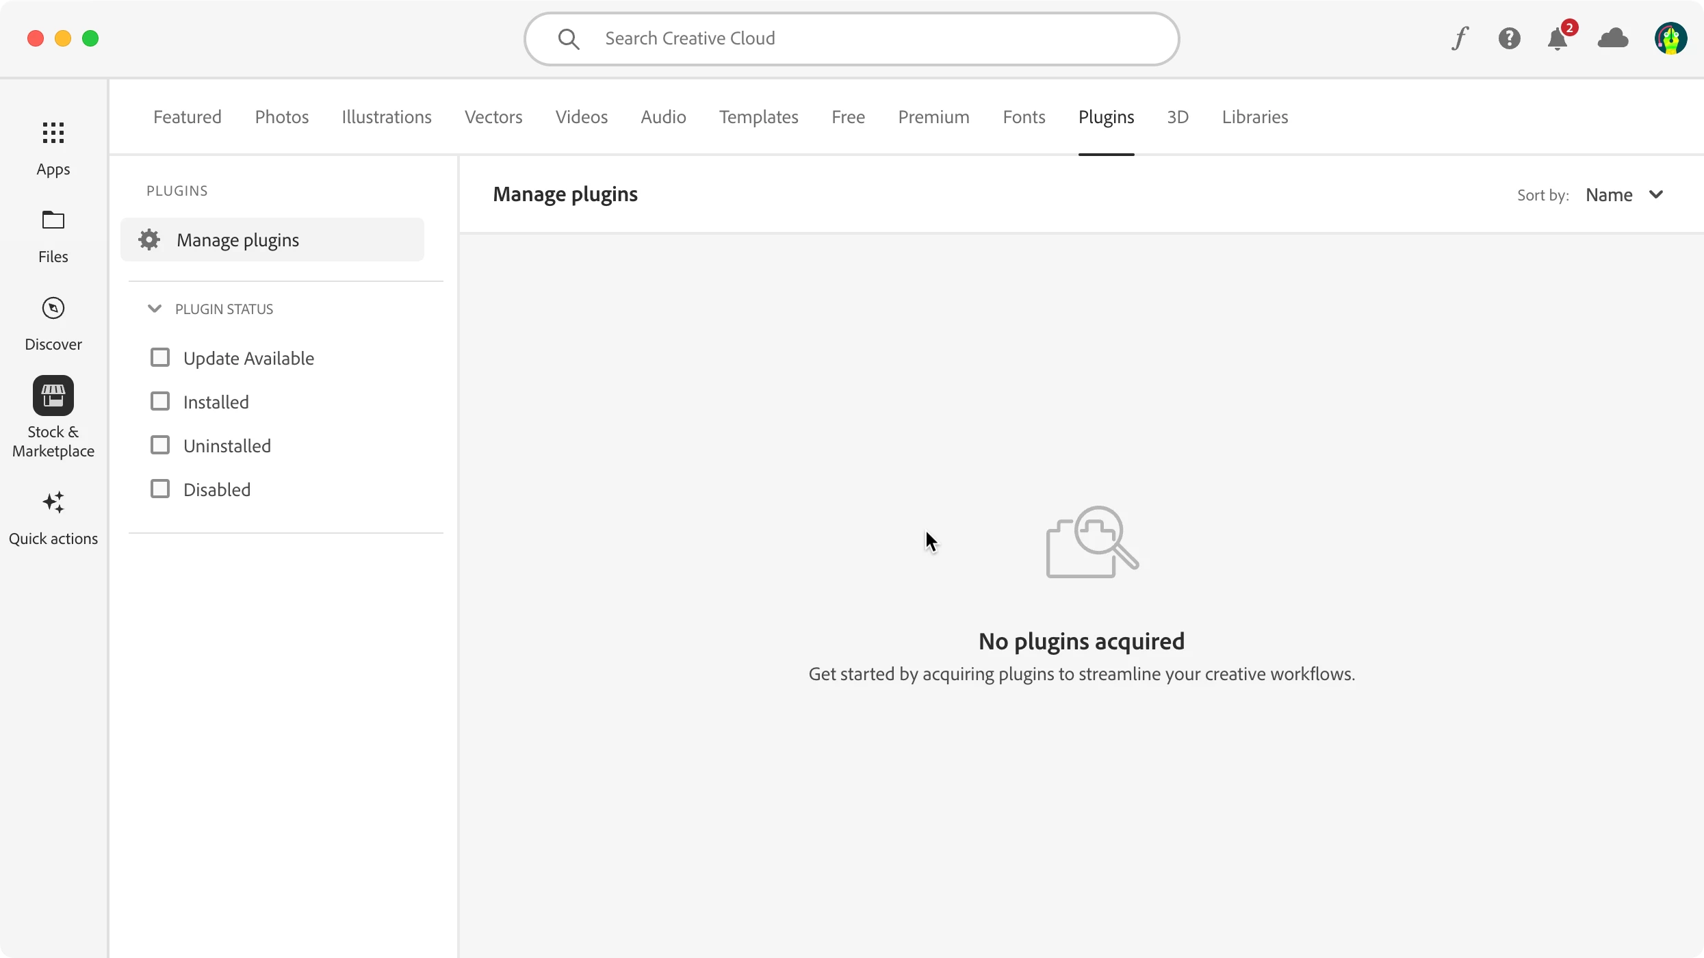Check the cloud sync status icon
The height and width of the screenshot is (958, 1704).
[x=1613, y=38]
